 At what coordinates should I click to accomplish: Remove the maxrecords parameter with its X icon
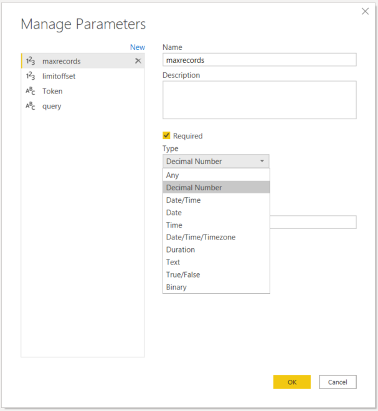pyautogui.click(x=138, y=61)
